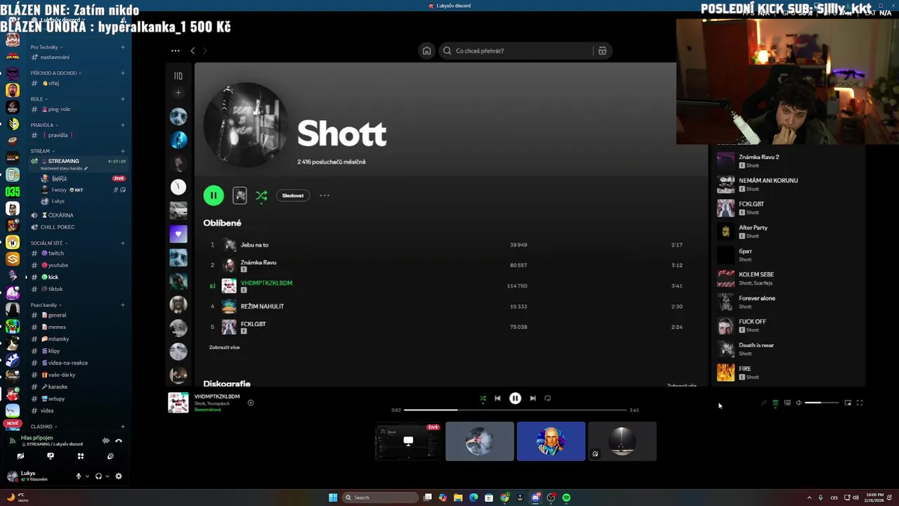Open Spotify's three-dot menu at top left
The height and width of the screenshot is (506, 899).
[175, 51]
